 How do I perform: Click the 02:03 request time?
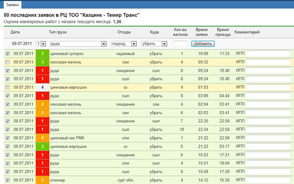pos(203,113)
